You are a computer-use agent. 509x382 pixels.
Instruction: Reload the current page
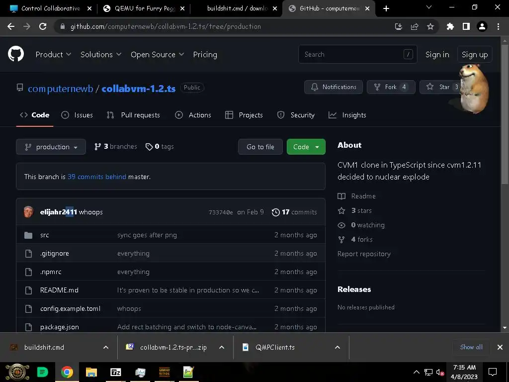[x=43, y=27]
